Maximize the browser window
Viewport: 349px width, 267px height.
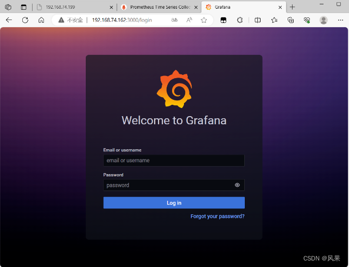339,4
